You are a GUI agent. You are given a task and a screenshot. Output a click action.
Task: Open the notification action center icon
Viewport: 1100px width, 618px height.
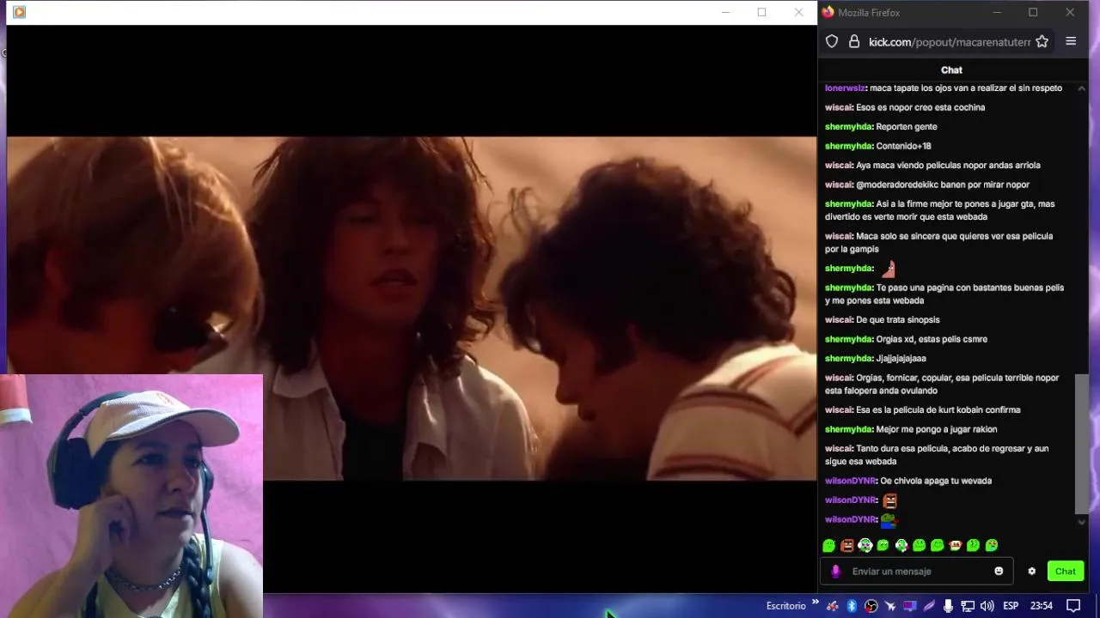click(x=1073, y=606)
